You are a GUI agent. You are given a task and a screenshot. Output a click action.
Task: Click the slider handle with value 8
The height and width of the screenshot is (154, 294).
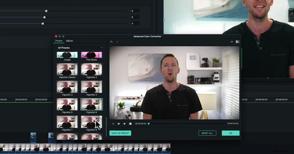[x=46, y=11]
